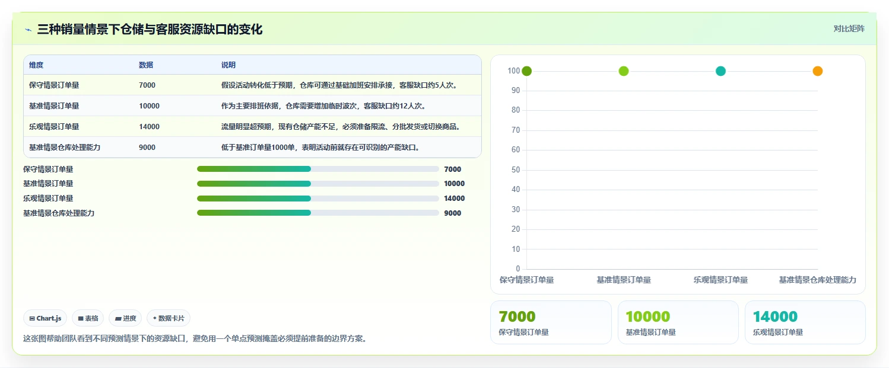This screenshot has width=889, height=368.
Task: Select the 乐观情景订单量 table row name
Action: [54, 127]
